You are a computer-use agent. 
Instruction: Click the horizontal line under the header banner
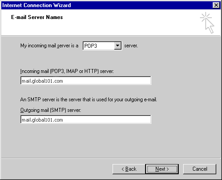(x=111, y=36)
